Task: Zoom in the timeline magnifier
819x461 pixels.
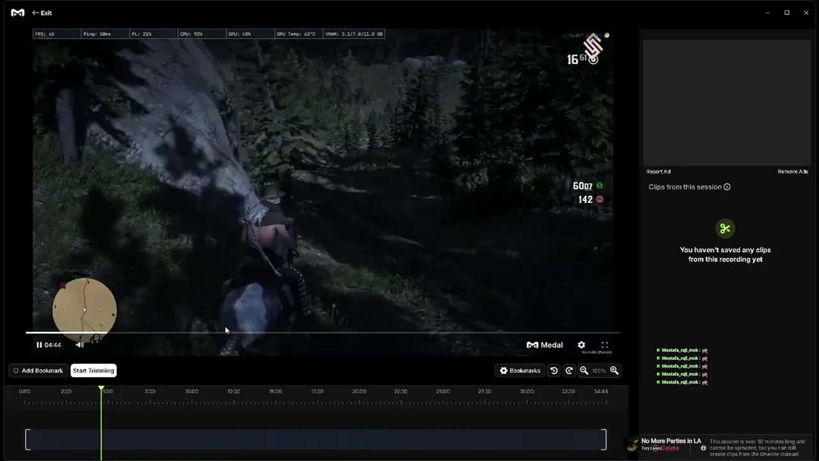Action: pyautogui.click(x=614, y=371)
